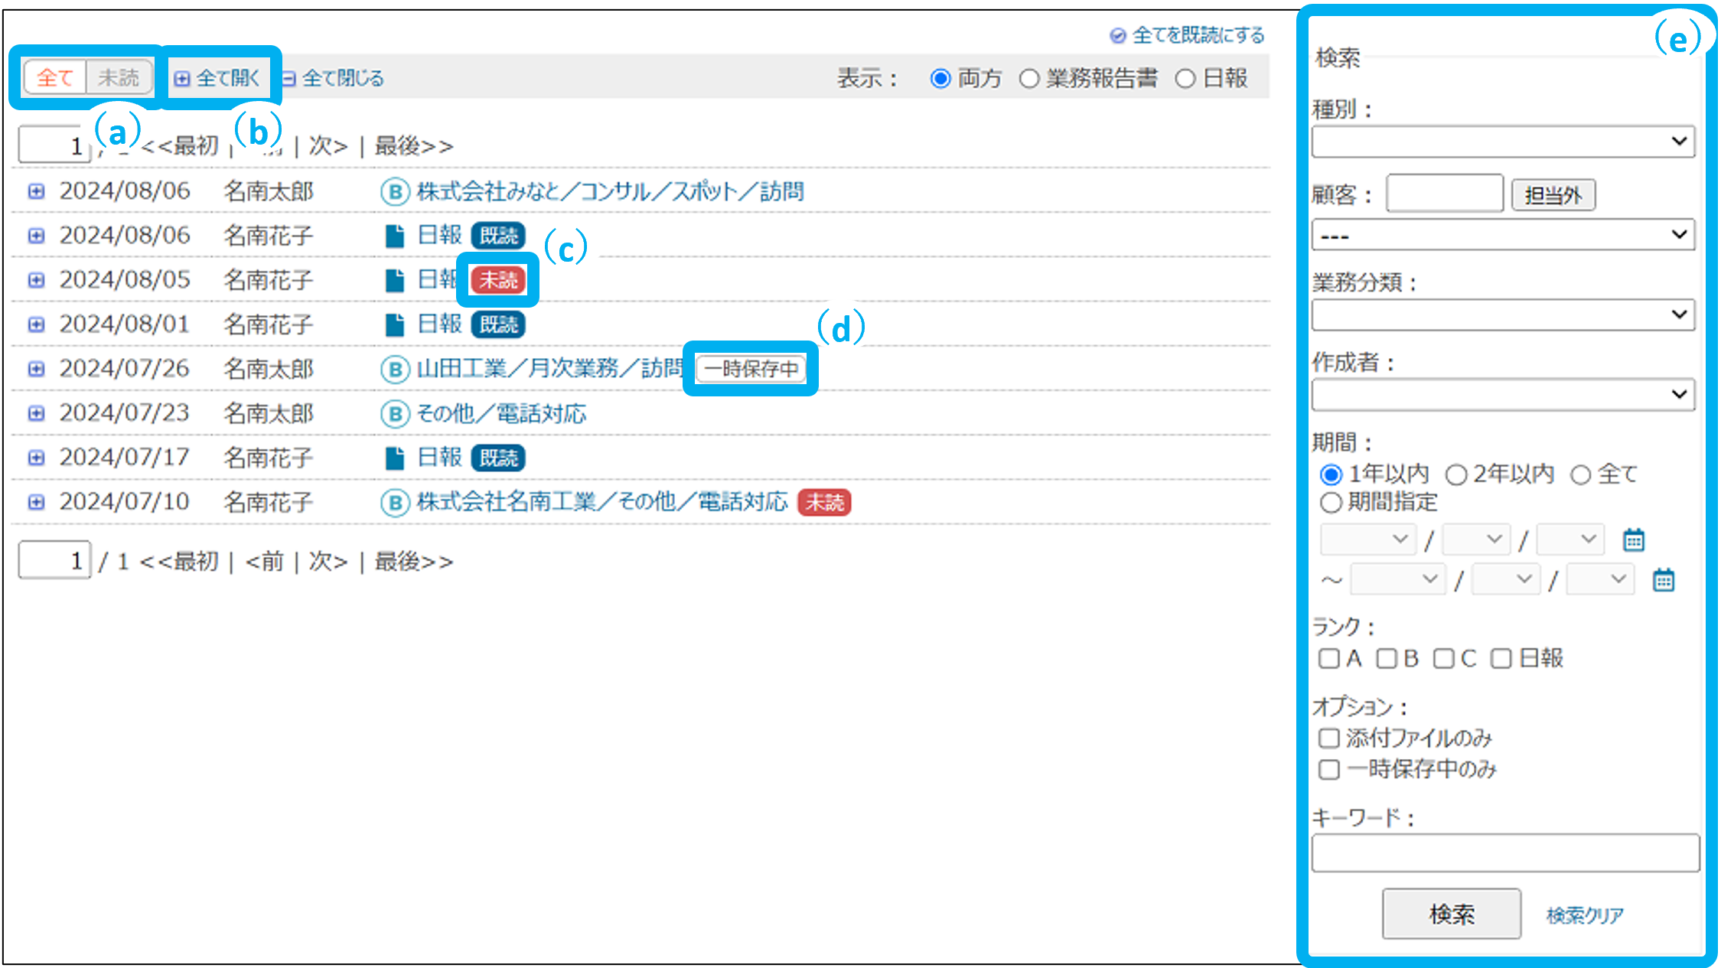Click the 全て閉じる minus icon
Screen dimensions: 1721x968
[288, 78]
